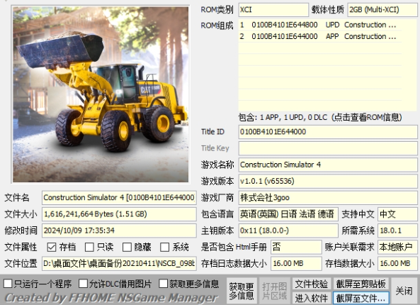420x305 pixels.
Task: Click the 文件校验 button
Action: coord(312,284)
